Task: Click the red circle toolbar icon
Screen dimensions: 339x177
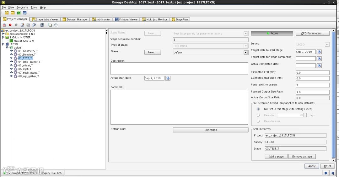Action: pyautogui.click(x=10, y=25)
